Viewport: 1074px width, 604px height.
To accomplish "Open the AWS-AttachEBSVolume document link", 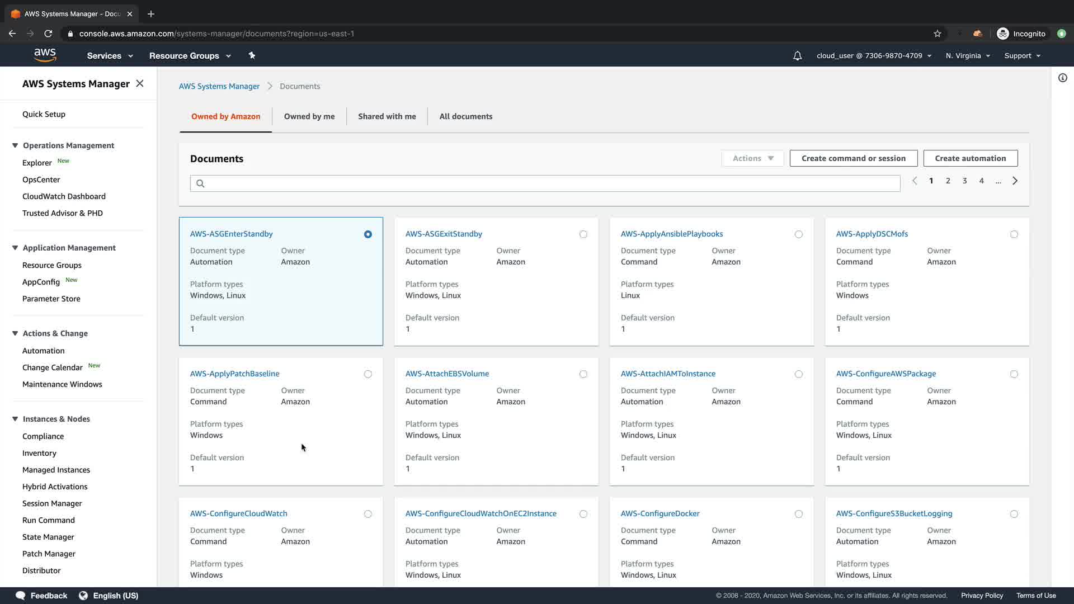I will (x=447, y=374).
